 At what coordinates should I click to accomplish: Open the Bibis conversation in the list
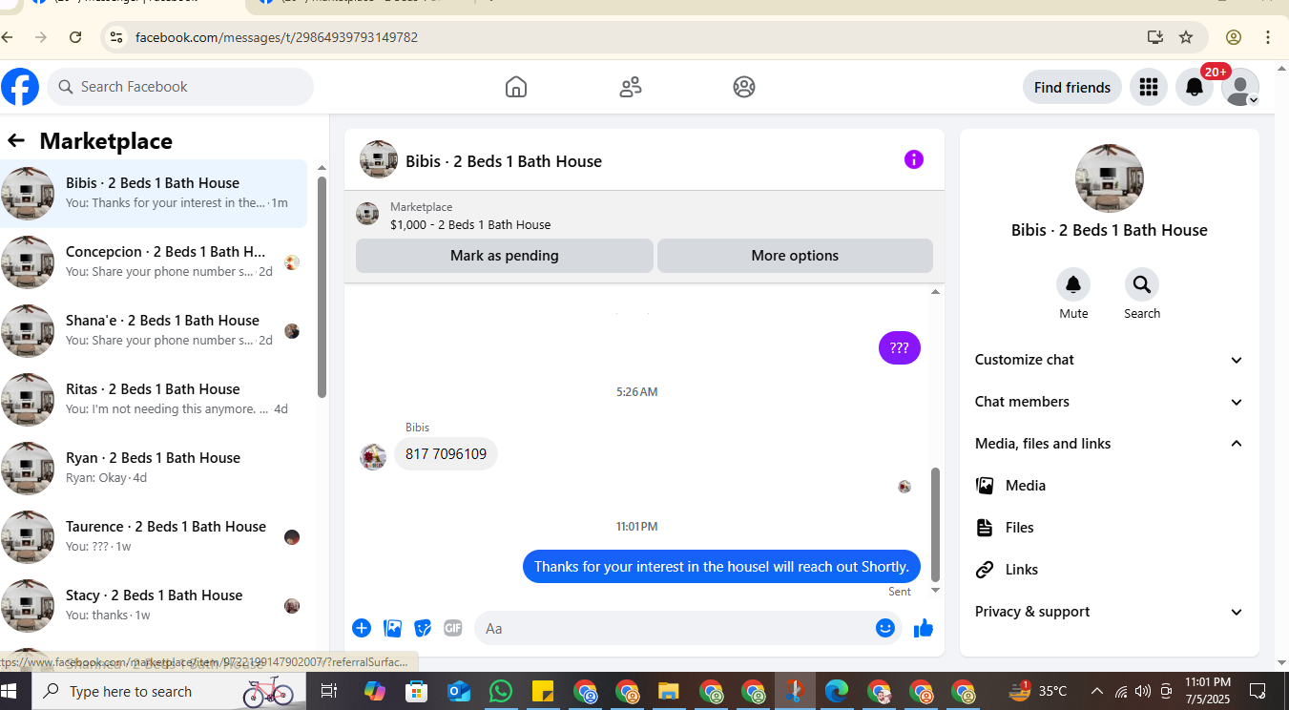pyautogui.click(x=155, y=194)
